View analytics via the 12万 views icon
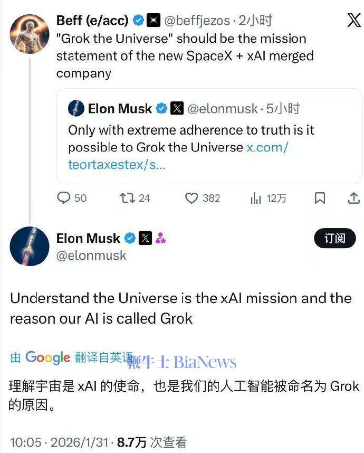The height and width of the screenshot is (453, 364). [x=255, y=199]
